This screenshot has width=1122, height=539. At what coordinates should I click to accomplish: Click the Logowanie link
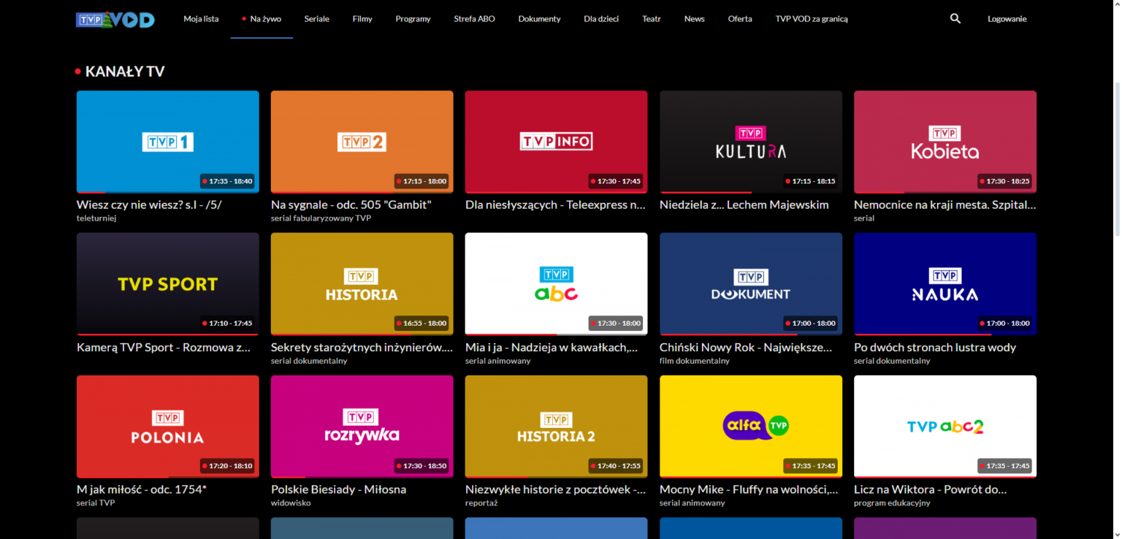coord(1007,19)
